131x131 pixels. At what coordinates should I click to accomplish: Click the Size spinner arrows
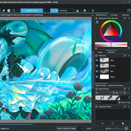[74, 10]
